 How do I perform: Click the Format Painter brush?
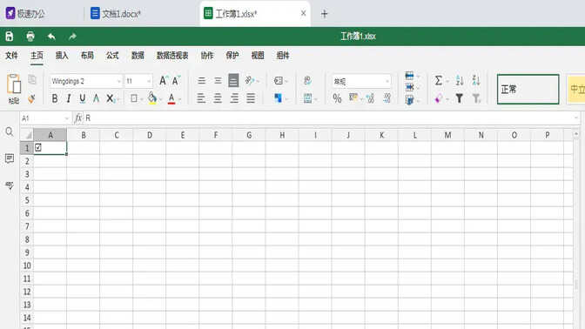[31, 98]
